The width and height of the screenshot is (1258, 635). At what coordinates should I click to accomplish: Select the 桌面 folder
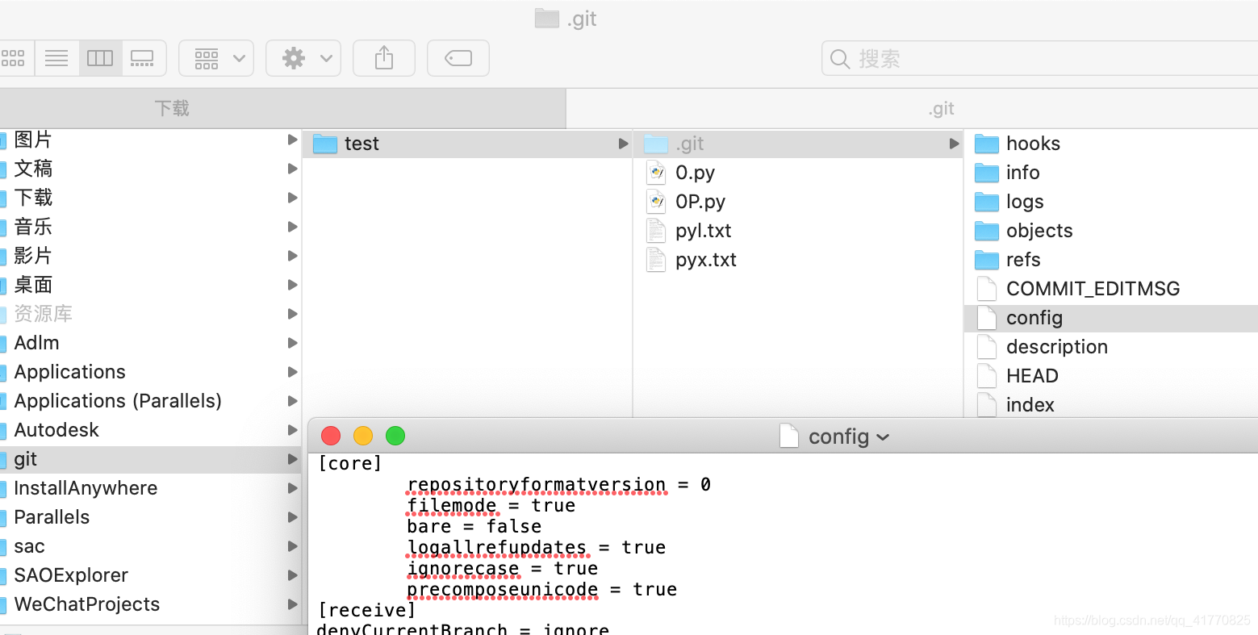(150, 285)
